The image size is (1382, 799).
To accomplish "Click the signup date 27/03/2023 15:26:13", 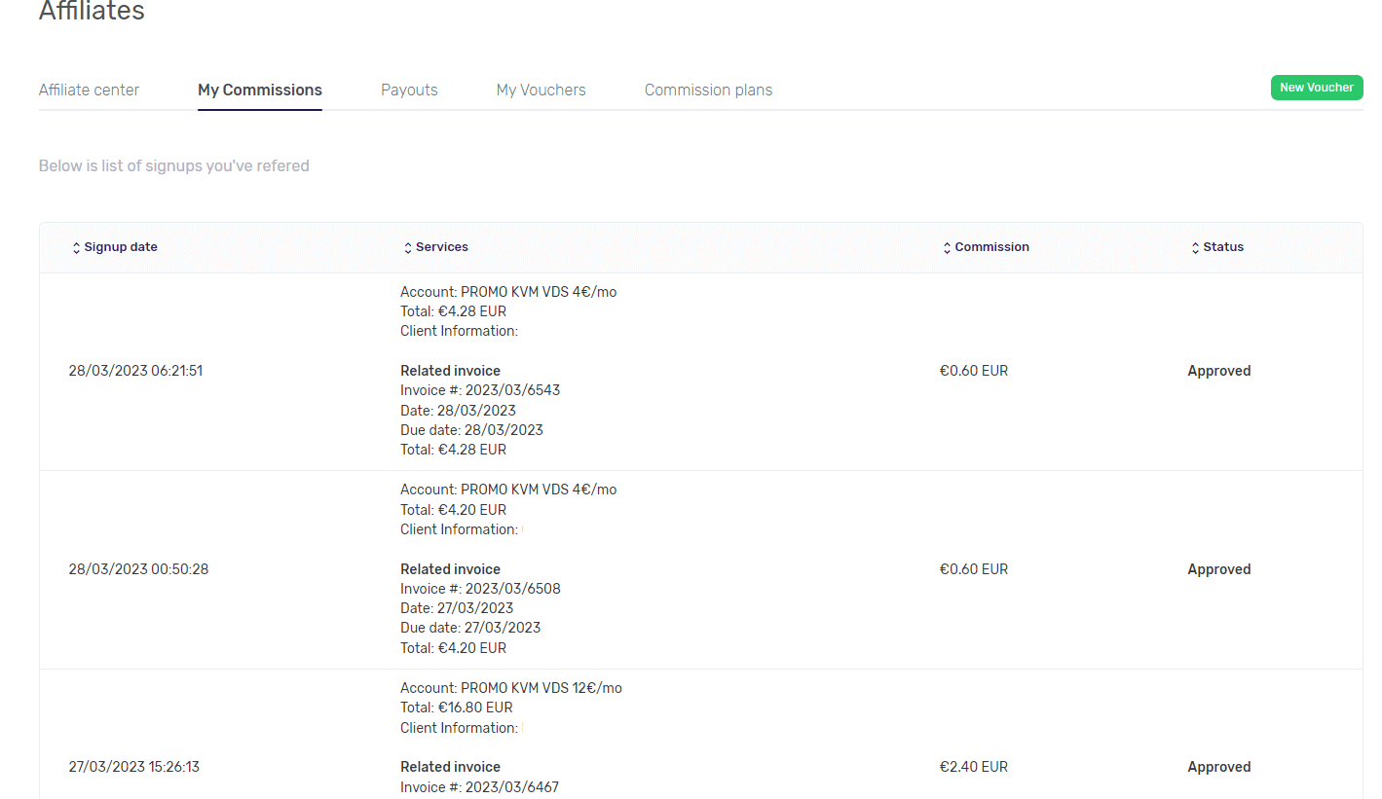I will coord(133,767).
